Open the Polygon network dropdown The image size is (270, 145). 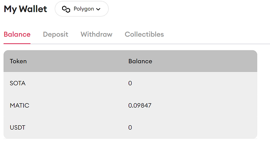pos(82,9)
